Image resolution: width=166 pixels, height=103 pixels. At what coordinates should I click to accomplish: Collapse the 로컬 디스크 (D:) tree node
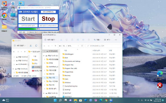[44, 55]
